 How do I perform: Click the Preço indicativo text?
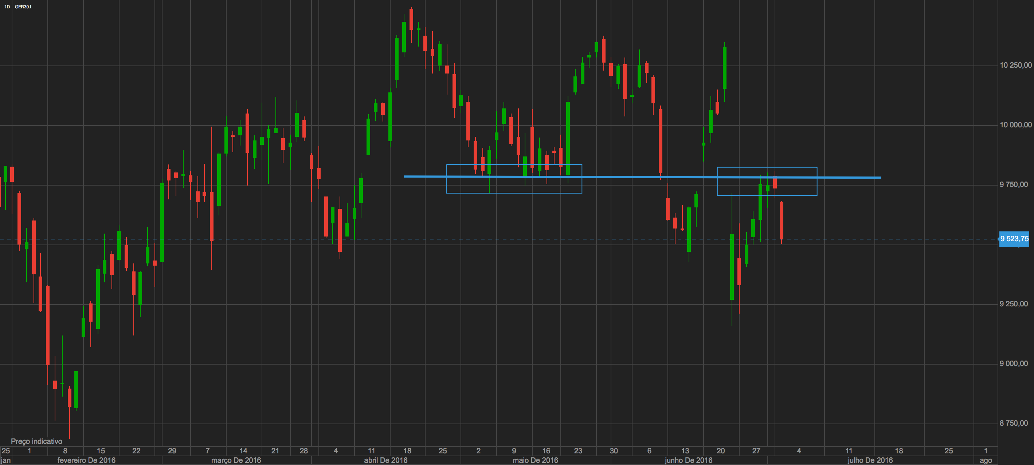coord(36,441)
